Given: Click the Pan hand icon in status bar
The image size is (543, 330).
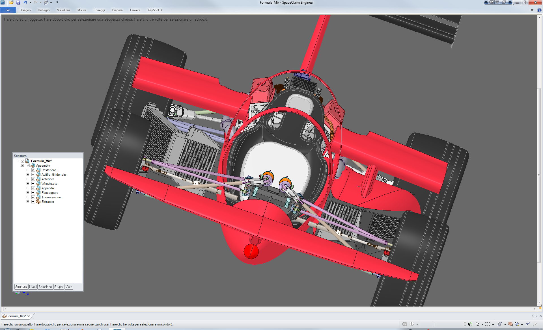Looking at the screenshot, I should pyautogui.click(x=510, y=324).
